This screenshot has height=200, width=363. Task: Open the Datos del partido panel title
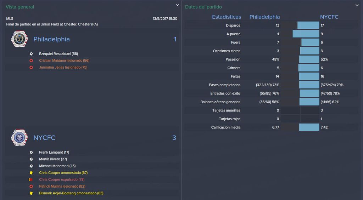pyautogui.click(x=203, y=7)
